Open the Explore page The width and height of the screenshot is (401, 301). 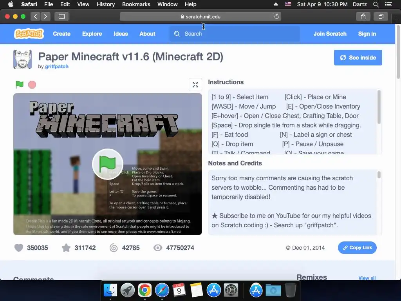click(x=92, y=34)
